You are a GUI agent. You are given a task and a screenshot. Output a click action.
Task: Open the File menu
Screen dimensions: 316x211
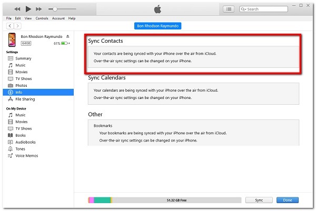[x=8, y=18]
